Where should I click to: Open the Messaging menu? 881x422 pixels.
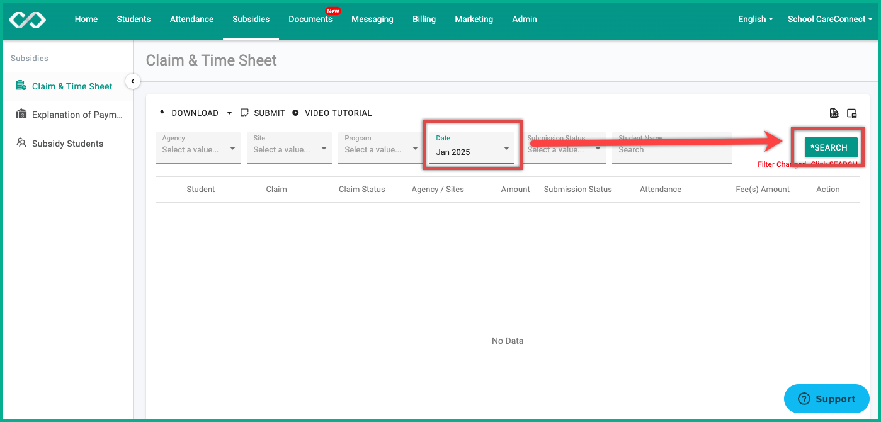click(372, 19)
